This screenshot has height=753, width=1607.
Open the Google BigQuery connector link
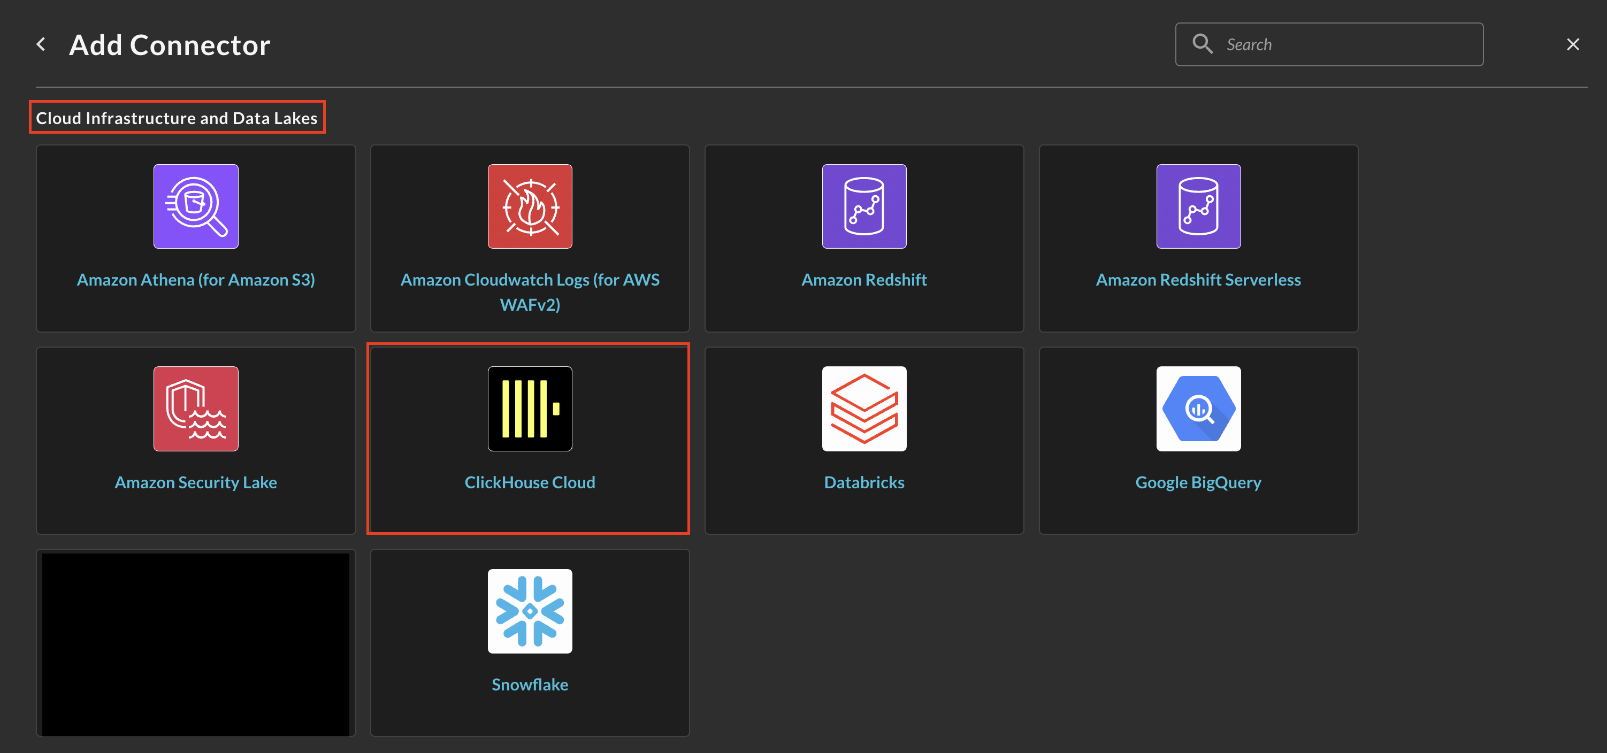pyautogui.click(x=1198, y=482)
